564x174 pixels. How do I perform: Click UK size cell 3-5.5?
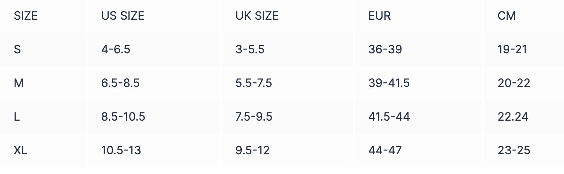pos(250,49)
